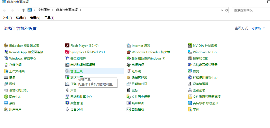270x128 pixels.
Task: Expand the chevron after 所有控制面板项 in breadcrumb
Action: pyautogui.click(x=80, y=10)
